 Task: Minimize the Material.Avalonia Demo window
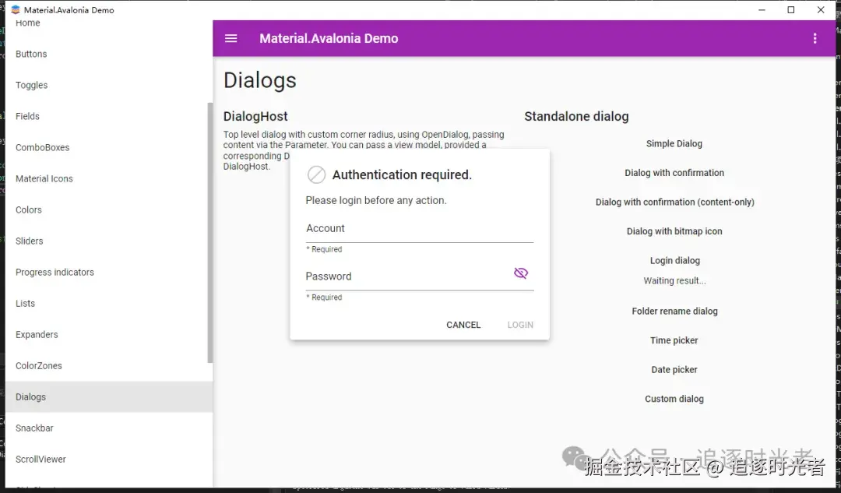coord(762,9)
